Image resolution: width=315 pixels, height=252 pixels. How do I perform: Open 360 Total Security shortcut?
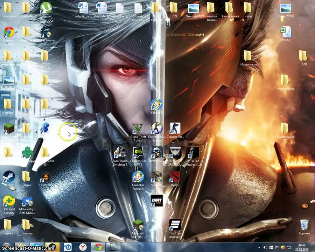[9, 204]
